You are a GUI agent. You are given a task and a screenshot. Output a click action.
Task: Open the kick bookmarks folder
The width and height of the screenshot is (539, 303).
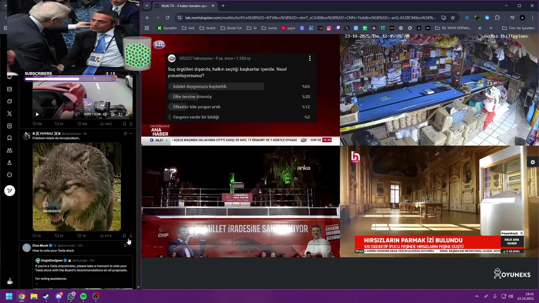(x=188, y=28)
